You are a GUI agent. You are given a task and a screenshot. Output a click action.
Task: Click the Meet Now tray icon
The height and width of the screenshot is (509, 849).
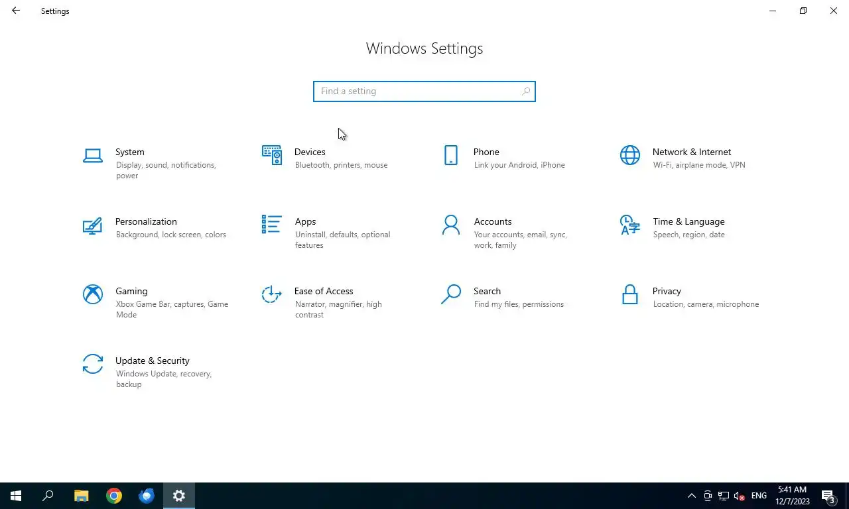tap(708, 496)
